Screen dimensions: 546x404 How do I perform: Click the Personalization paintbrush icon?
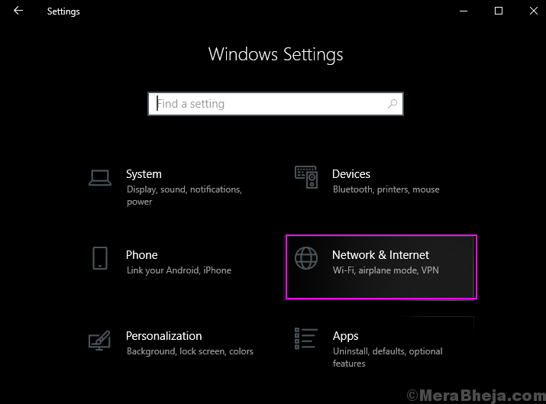tap(99, 341)
